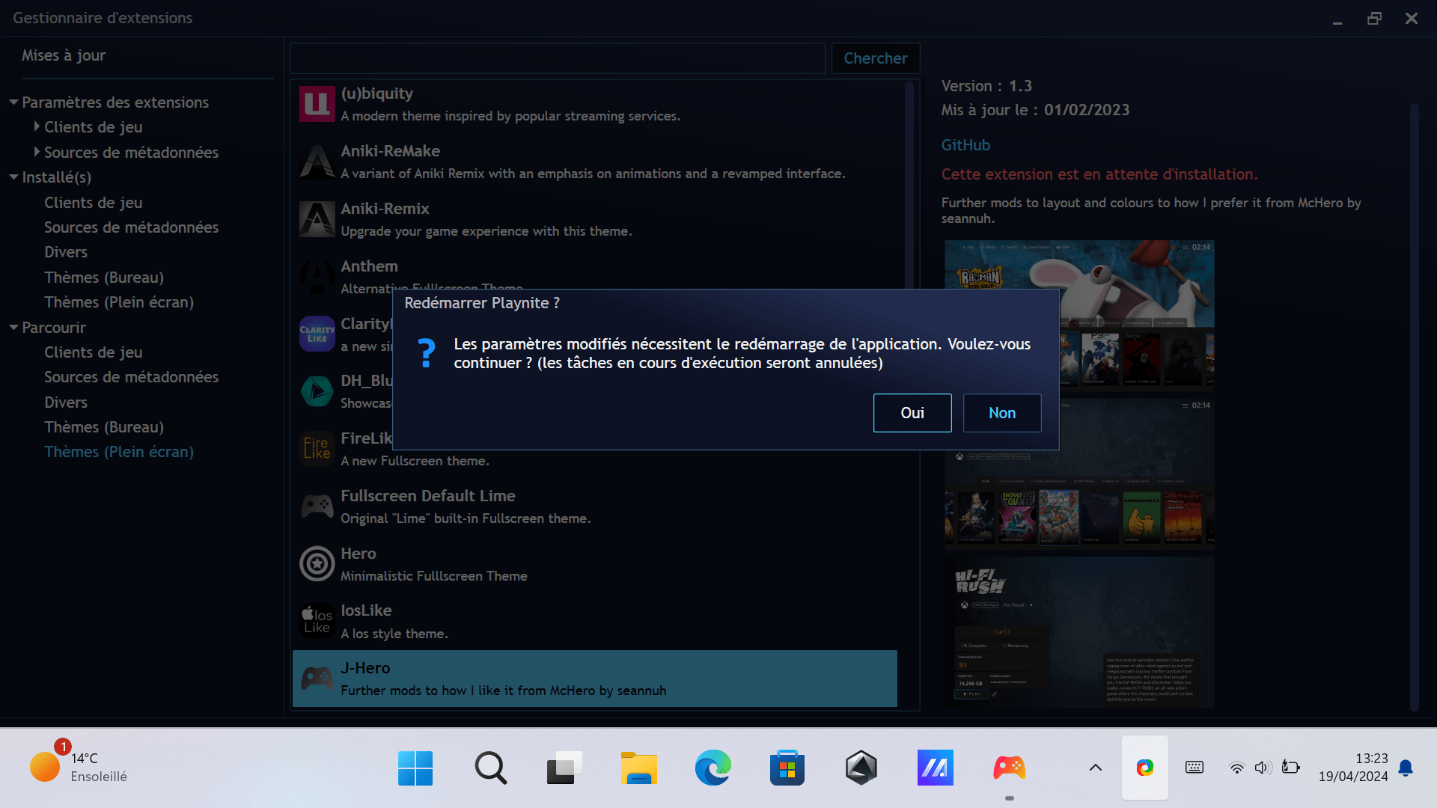Select Sources de métadonnées under Installé(s)
Viewport: 1437px width, 808px height.
tap(132, 227)
